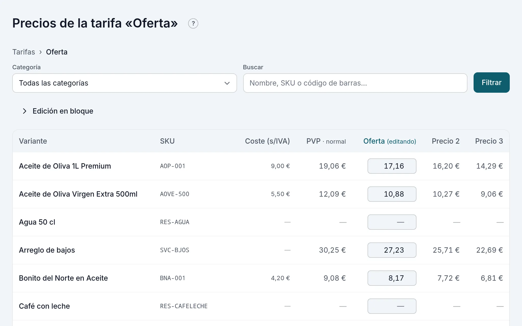Edit Oferta price for Aceite Virgen Extra 500ml
Viewport: 522px width, 326px height.
392,194
